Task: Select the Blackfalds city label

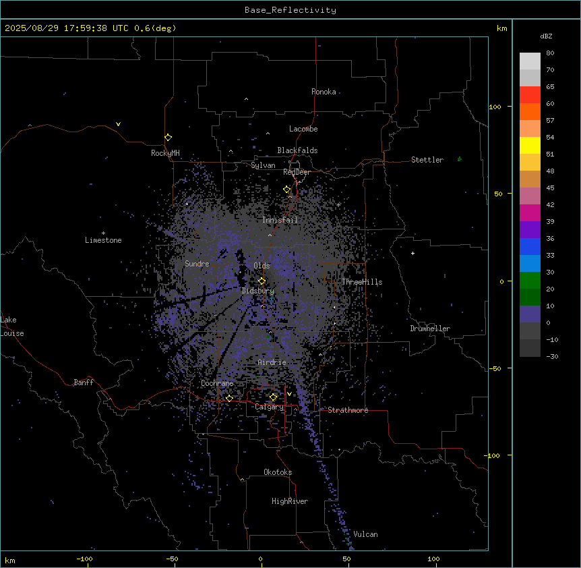Action: tap(297, 150)
